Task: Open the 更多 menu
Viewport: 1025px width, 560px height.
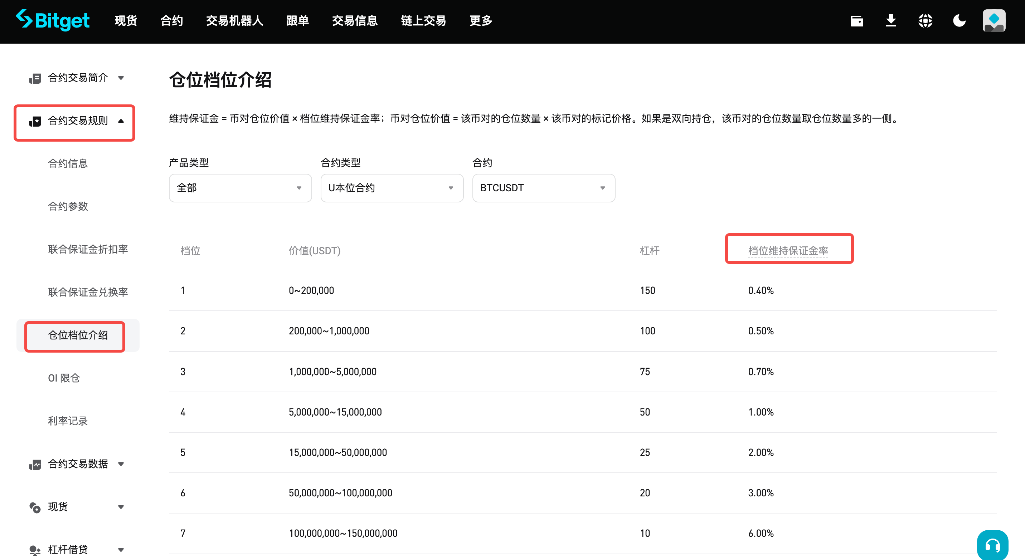Action: tap(480, 20)
